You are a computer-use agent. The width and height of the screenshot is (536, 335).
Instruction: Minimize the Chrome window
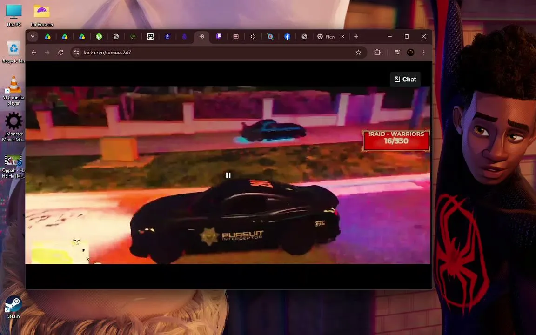click(390, 37)
